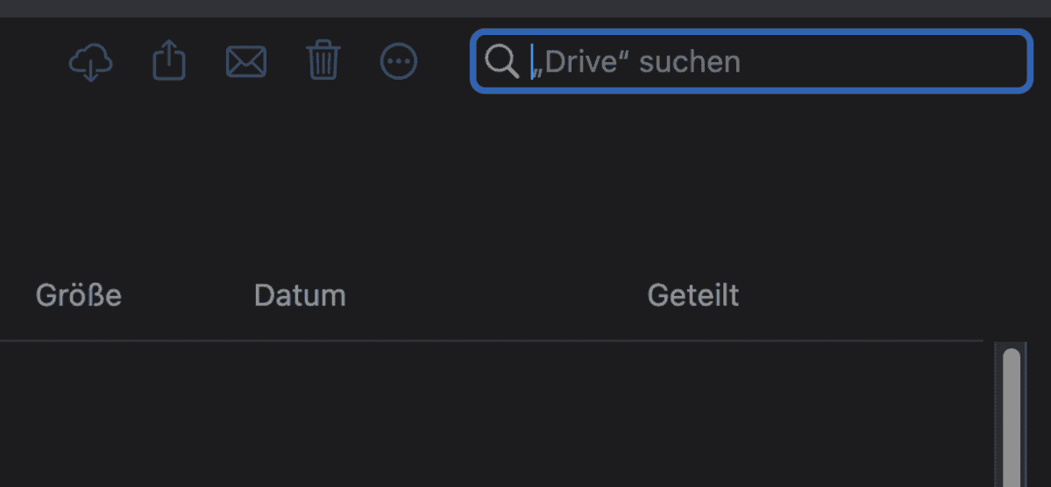Screen dimensions: 1051x487
Task: Focus the "Drive" suchen search field
Action: pyautogui.click(x=789, y=61)
